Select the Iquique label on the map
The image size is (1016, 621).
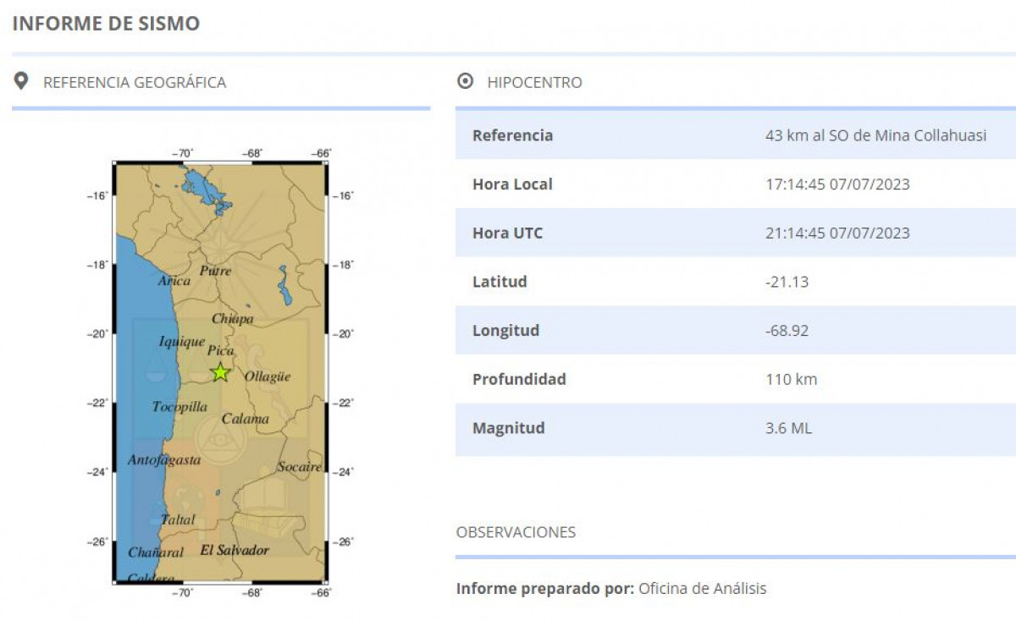pos(182,342)
